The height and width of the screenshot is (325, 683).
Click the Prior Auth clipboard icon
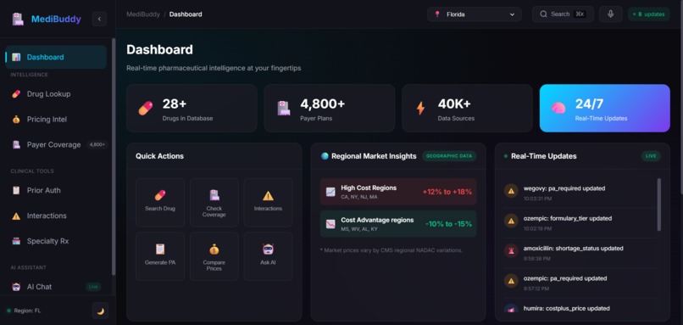[16, 190]
